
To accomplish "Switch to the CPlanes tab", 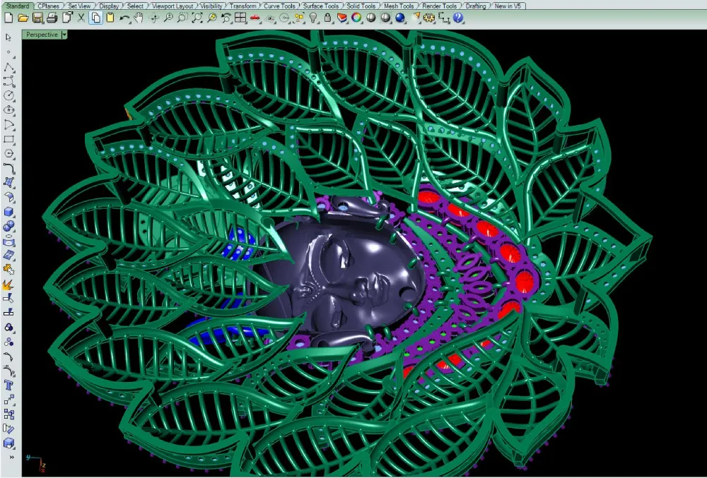I will click(x=48, y=6).
